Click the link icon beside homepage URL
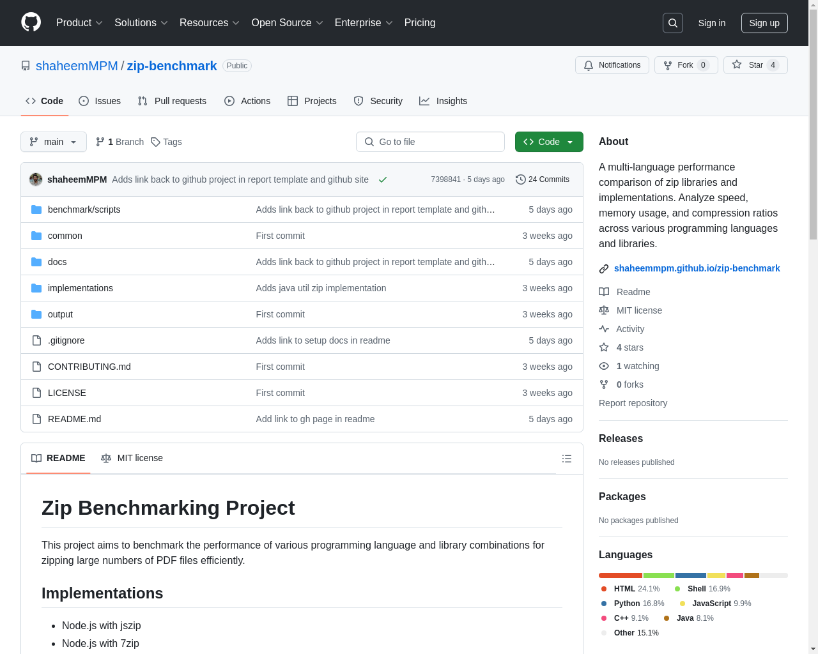818x654 pixels. click(x=604, y=269)
